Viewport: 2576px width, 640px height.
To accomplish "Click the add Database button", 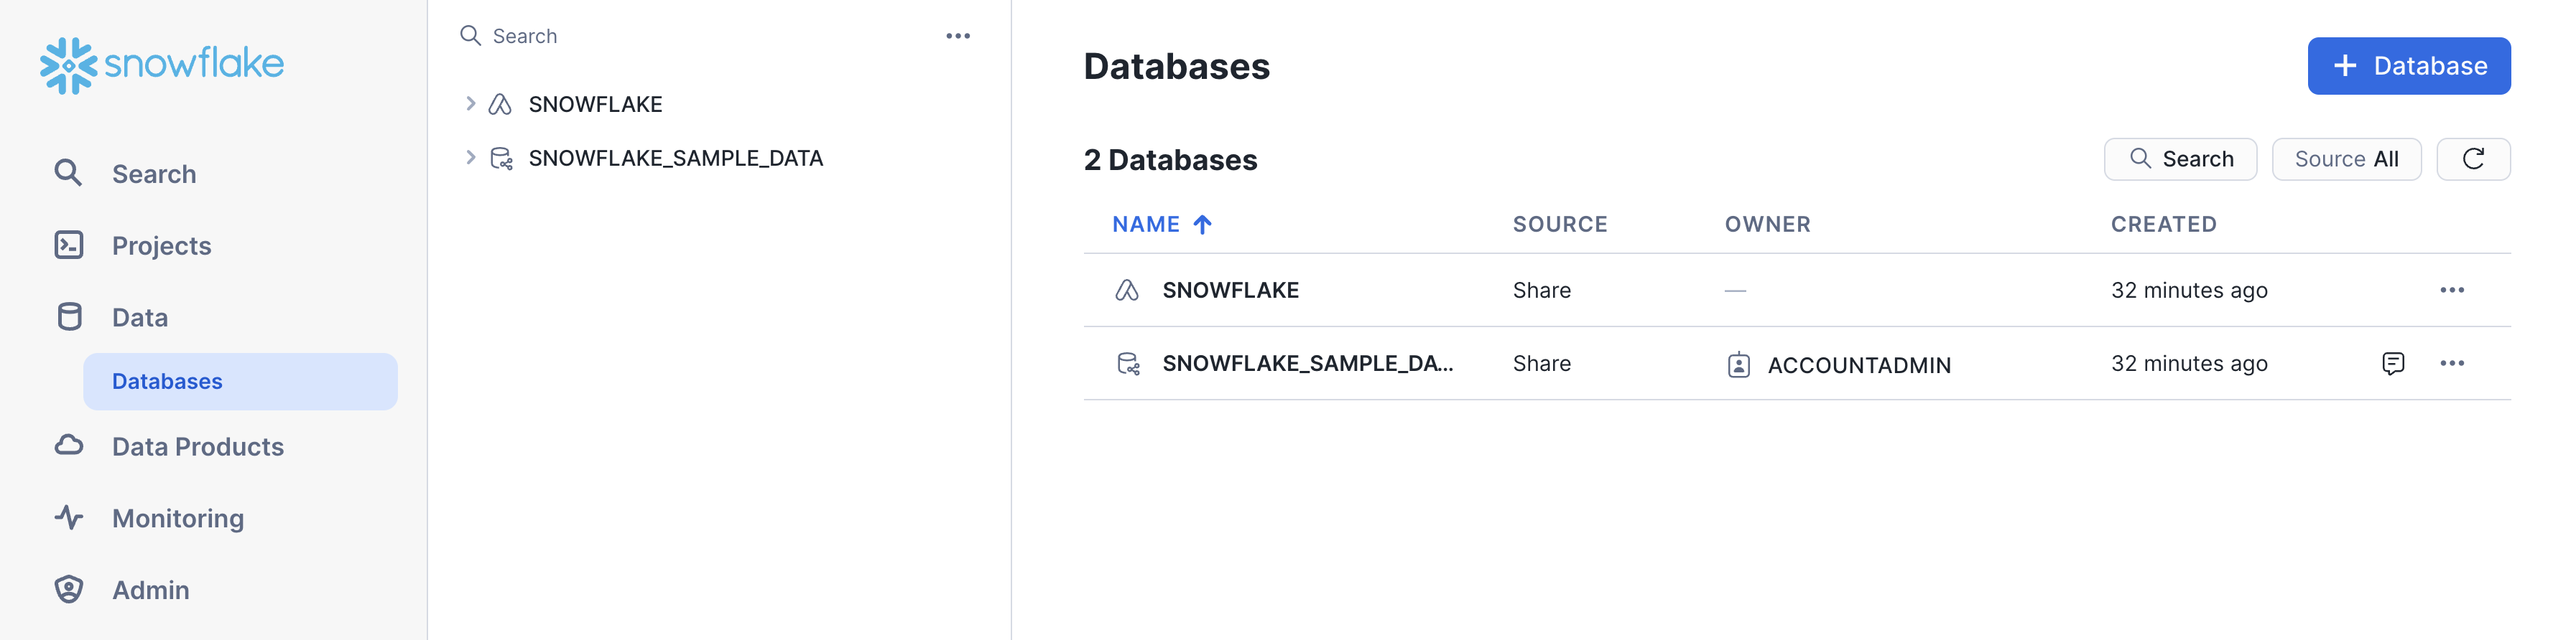I will pos(2408,66).
